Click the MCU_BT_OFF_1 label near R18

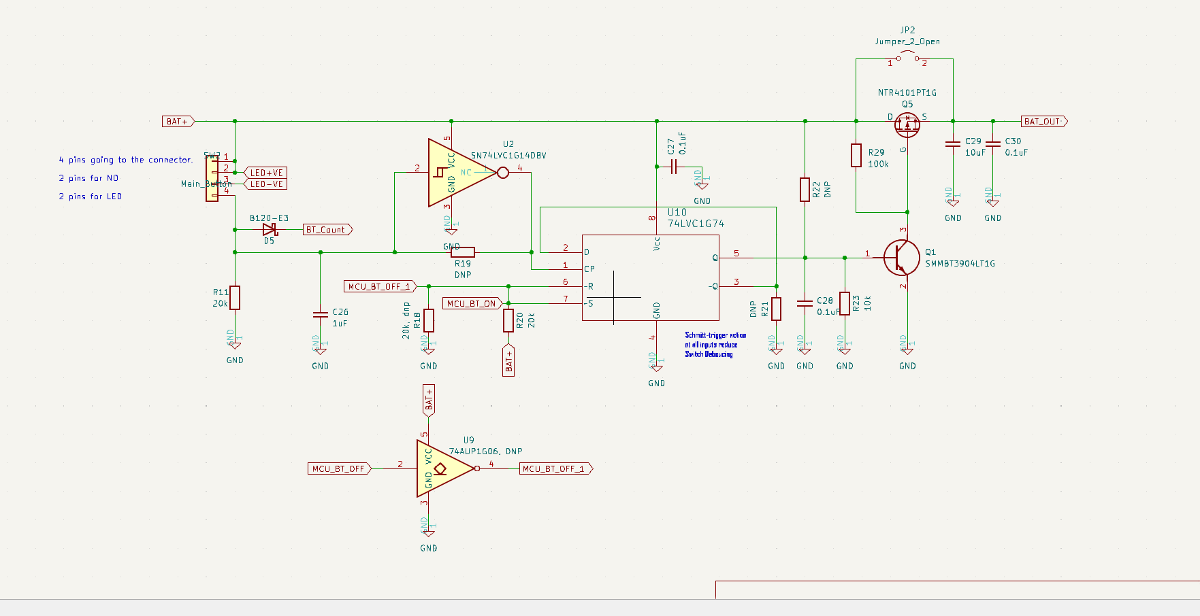380,286
